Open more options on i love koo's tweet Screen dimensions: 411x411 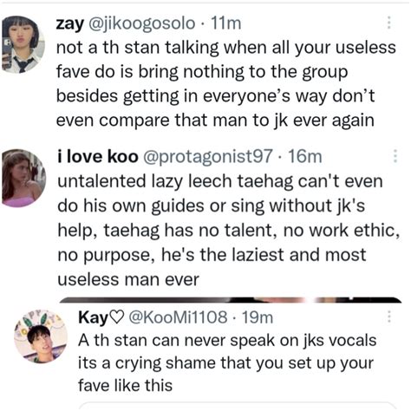(x=395, y=156)
